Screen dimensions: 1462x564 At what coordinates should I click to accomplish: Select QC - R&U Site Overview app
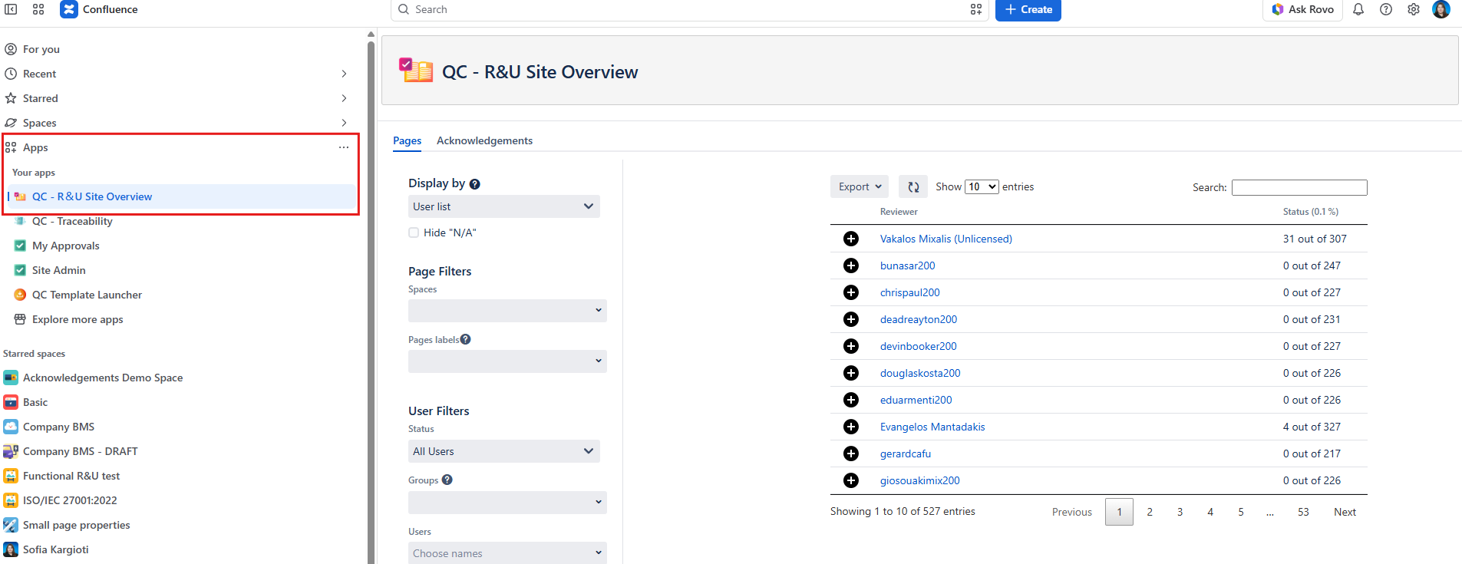181,196
